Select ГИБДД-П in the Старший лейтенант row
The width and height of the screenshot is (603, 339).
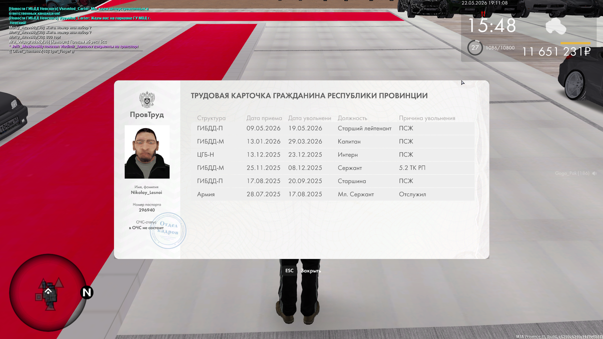[x=210, y=129]
